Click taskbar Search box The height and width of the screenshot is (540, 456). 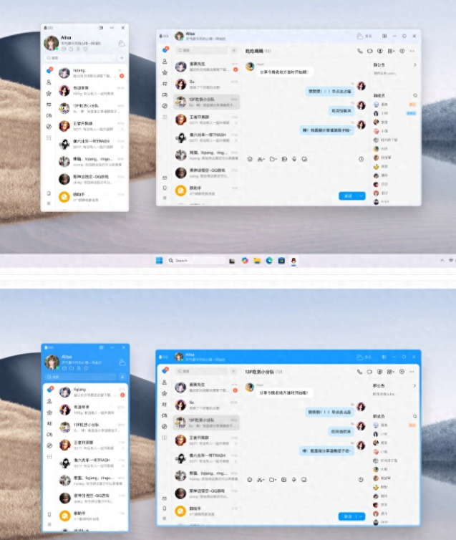pos(195,261)
